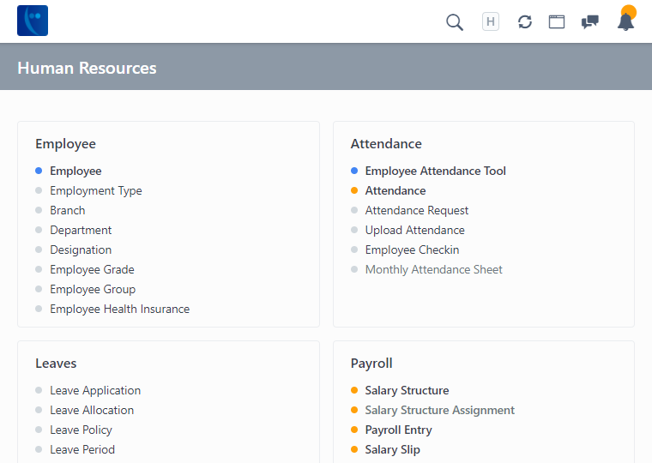The height and width of the screenshot is (463, 652).
Task: Open the notifications bell icon
Action: 625,22
